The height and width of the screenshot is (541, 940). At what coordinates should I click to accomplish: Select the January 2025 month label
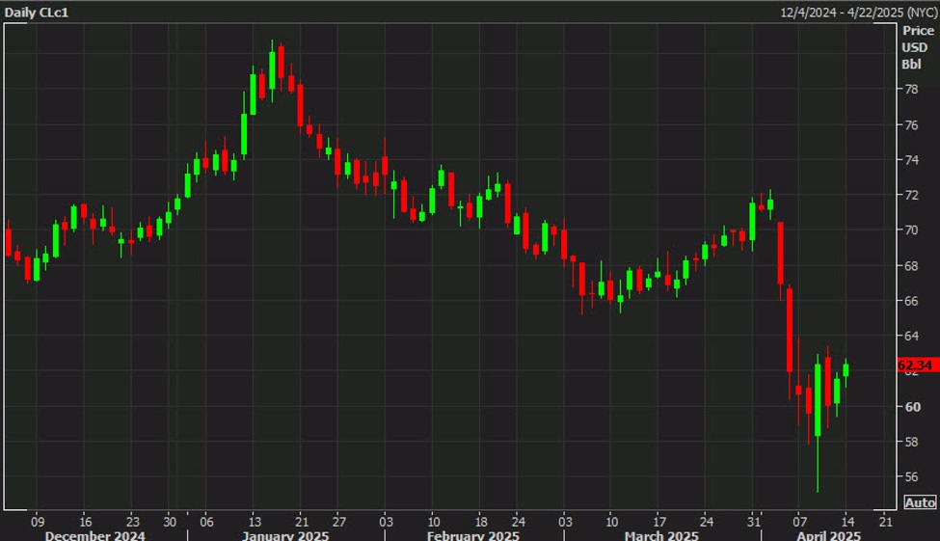[x=287, y=535]
